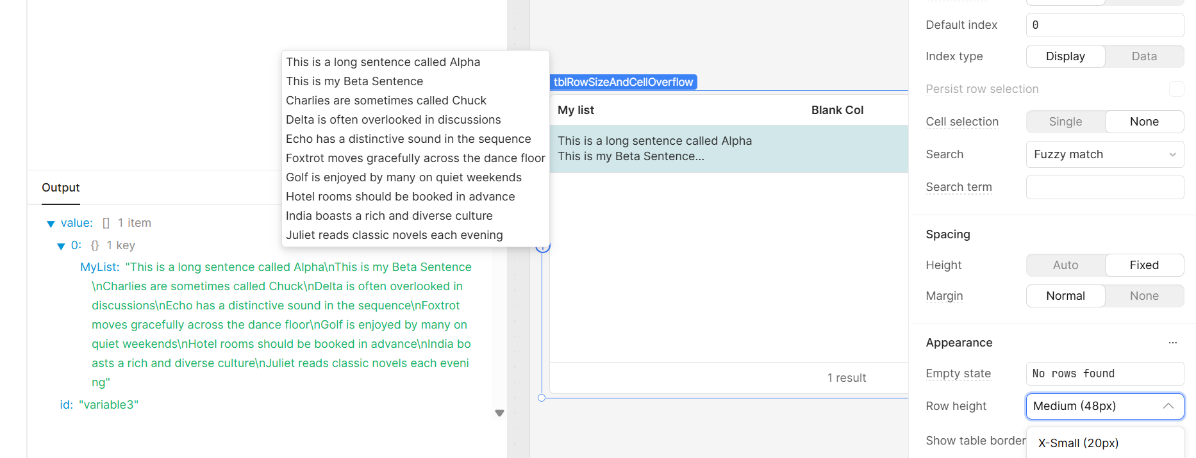
Task: Open the Appearance section more options ellipsis
Action: 1172,343
